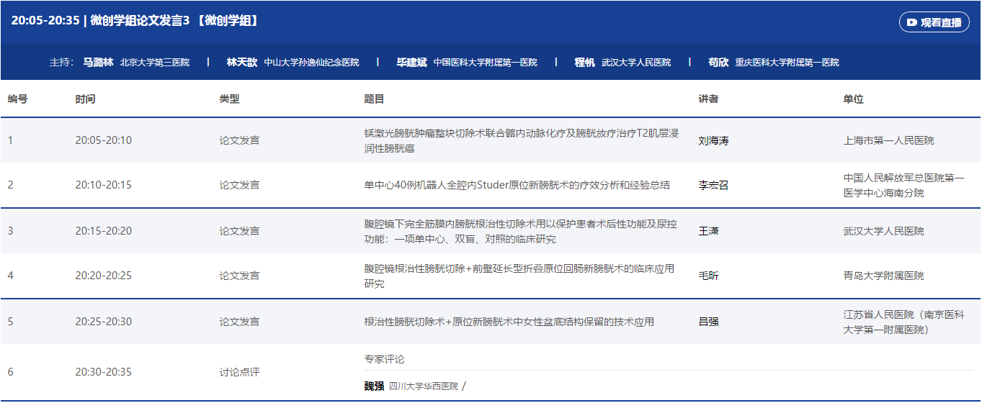This screenshot has width=982, height=403.
Task: Click the video camera icon in 观看直播
Action: pos(912,22)
